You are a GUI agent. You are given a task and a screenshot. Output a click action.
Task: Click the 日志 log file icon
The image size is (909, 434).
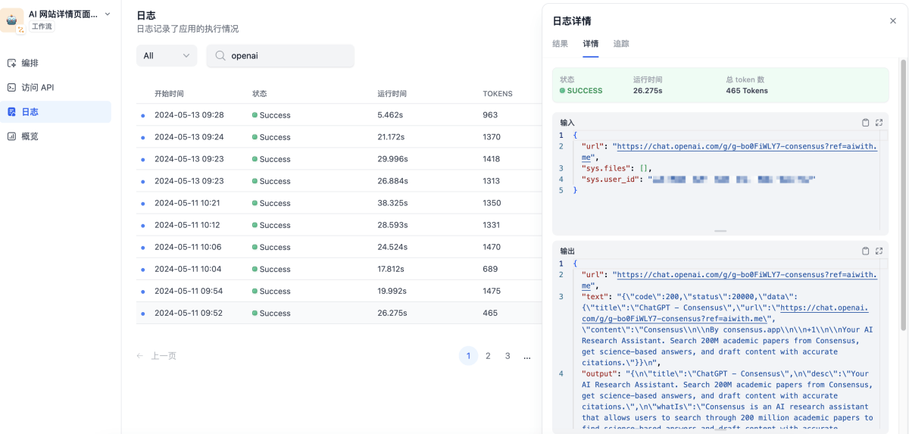click(x=11, y=111)
